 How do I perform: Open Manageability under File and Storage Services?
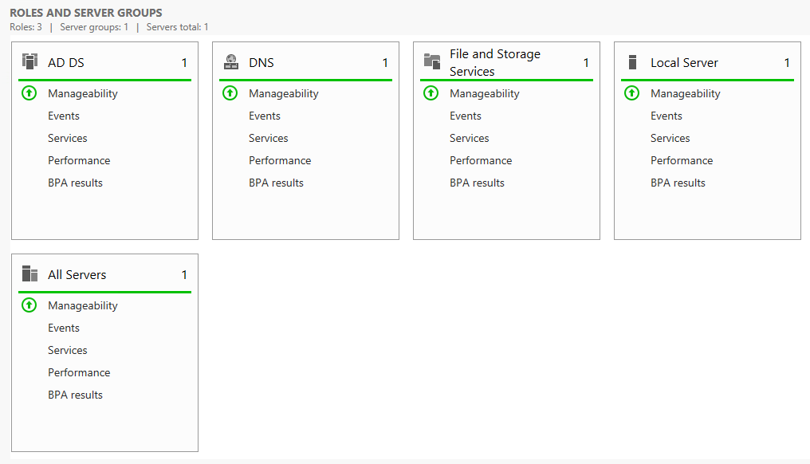tap(485, 93)
